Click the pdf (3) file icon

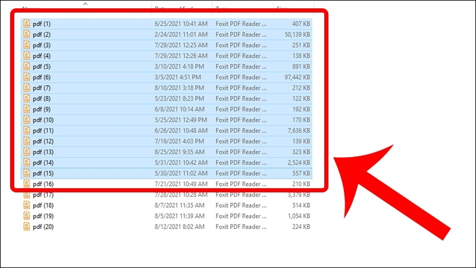[27, 45]
